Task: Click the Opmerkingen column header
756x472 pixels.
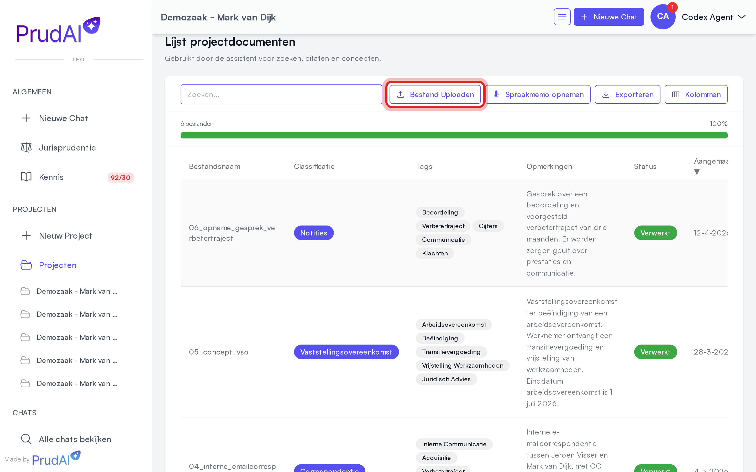Action: click(549, 167)
